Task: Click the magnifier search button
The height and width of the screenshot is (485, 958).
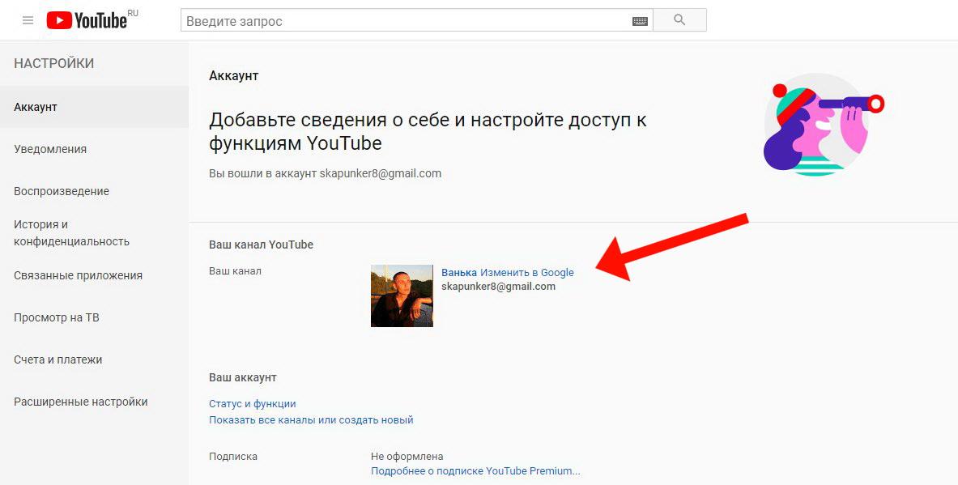Action: coord(679,20)
